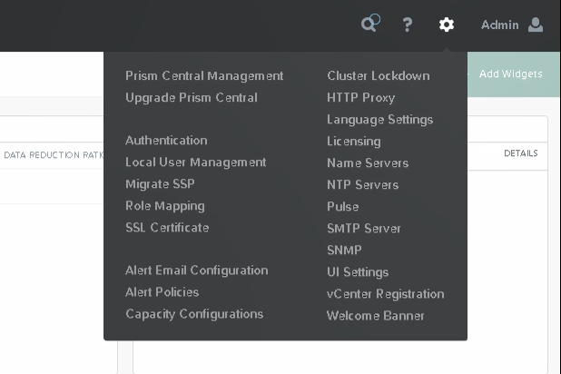The width and height of the screenshot is (561, 374).
Task: Click the search magnifier icon
Action: [x=369, y=25]
